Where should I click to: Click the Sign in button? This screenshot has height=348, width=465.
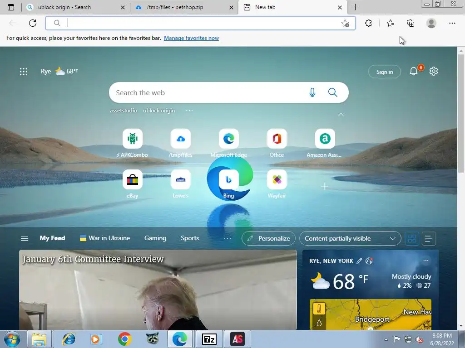(x=385, y=72)
